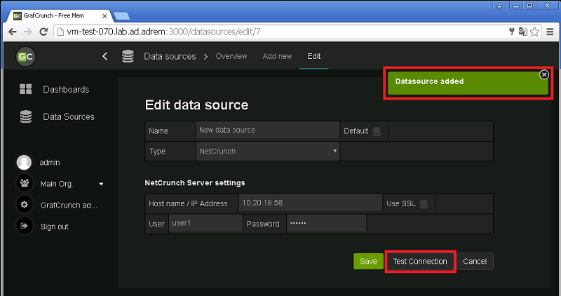Switch to the Add new tab
The width and height of the screenshot is (561, 296).
tap(277, 56)
